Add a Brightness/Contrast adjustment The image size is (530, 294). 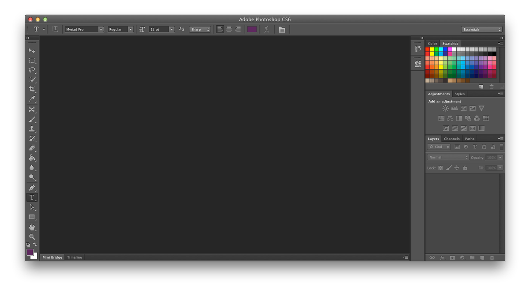coord(445,108)
